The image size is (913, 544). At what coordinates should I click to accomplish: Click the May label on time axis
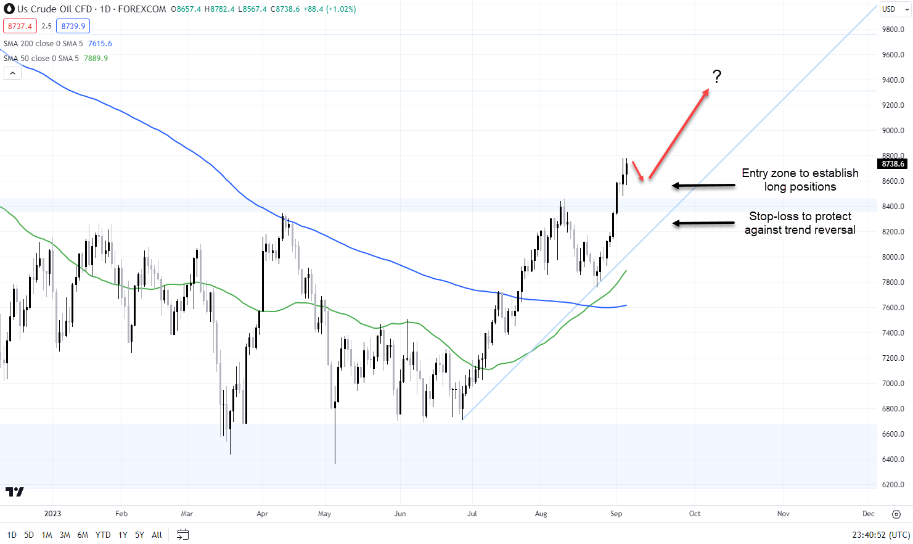pos(325,514)
